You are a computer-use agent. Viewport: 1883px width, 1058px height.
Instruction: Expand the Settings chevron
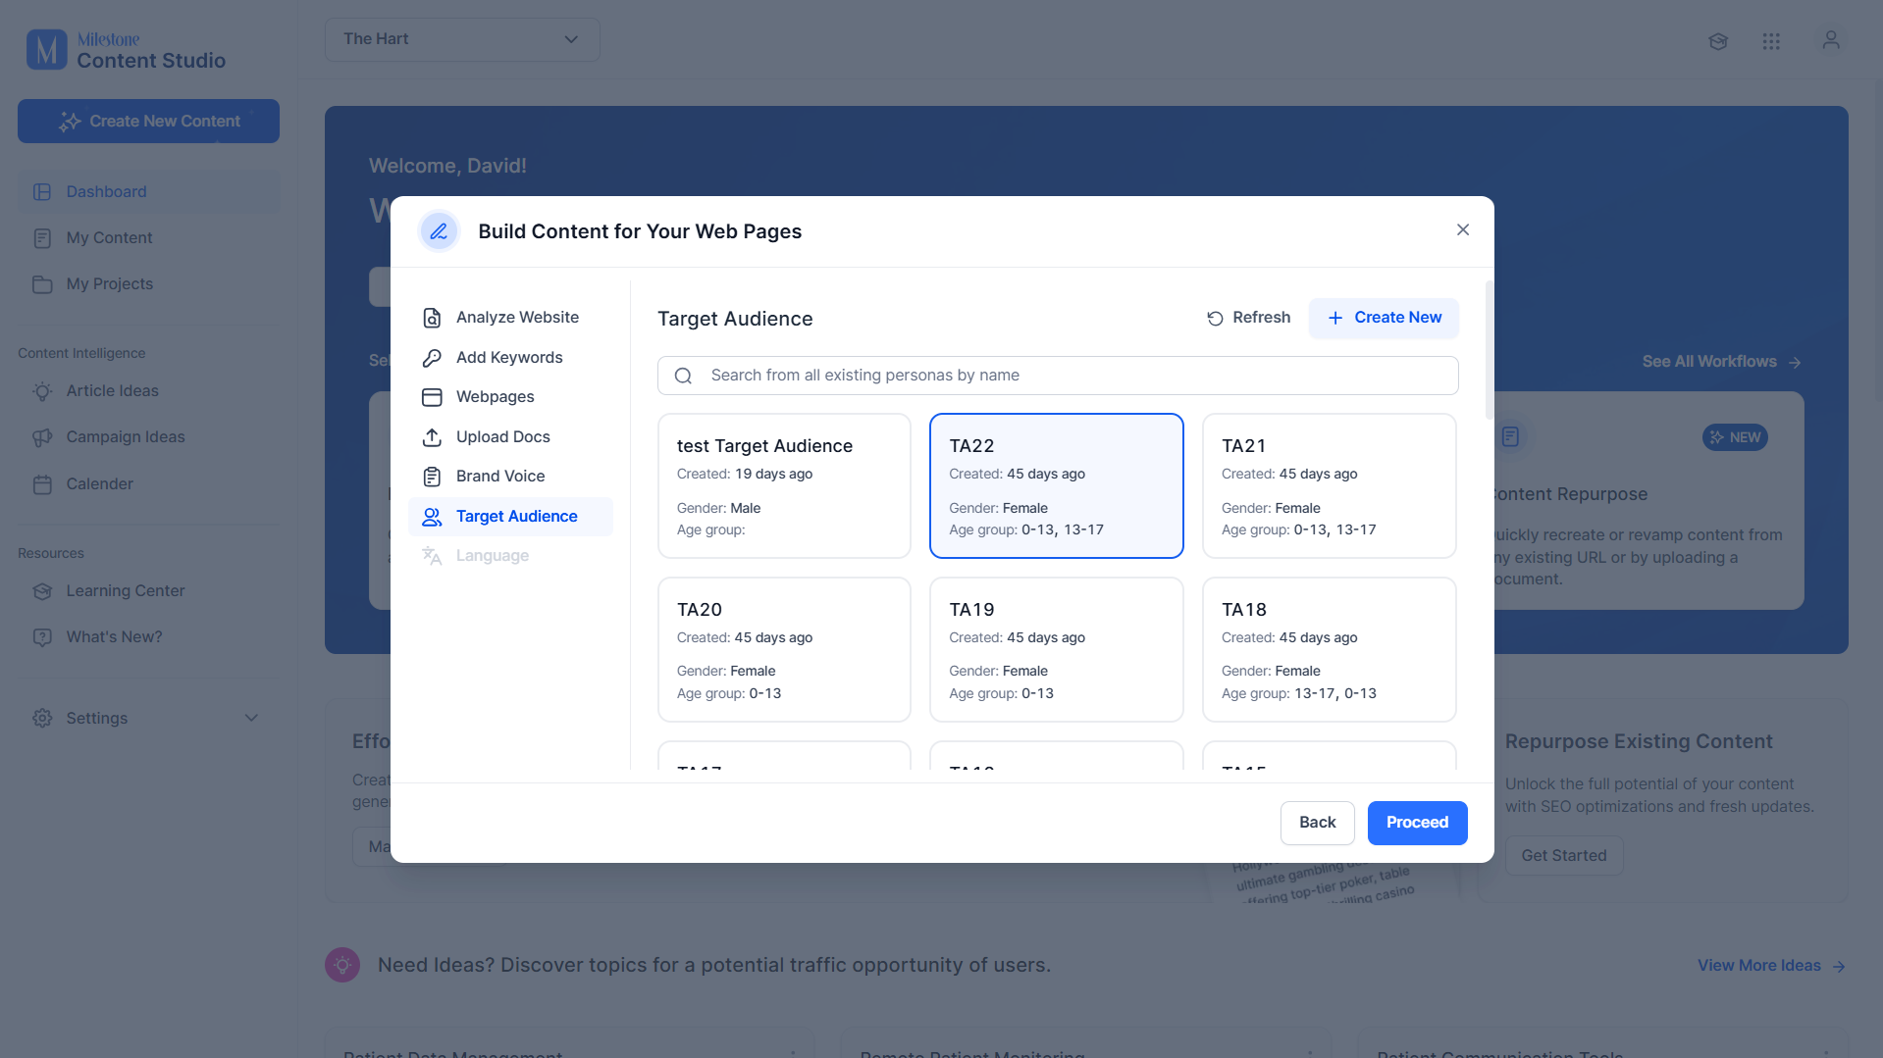(251, 719)
